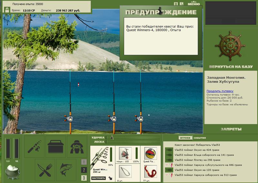Click the ЛЕСКА tension bar
Viewport: 258px width, 183px height.
coord(133,142)
